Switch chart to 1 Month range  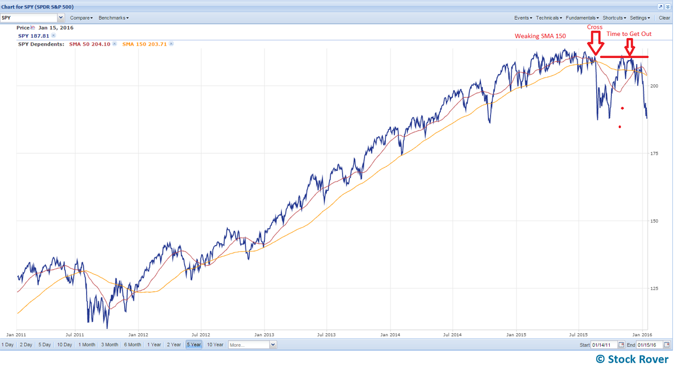coord(87,345)
